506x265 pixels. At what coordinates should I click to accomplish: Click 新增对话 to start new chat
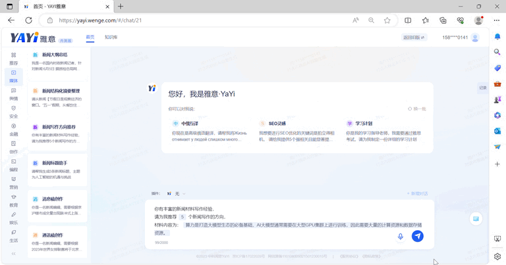coord(417,193)
